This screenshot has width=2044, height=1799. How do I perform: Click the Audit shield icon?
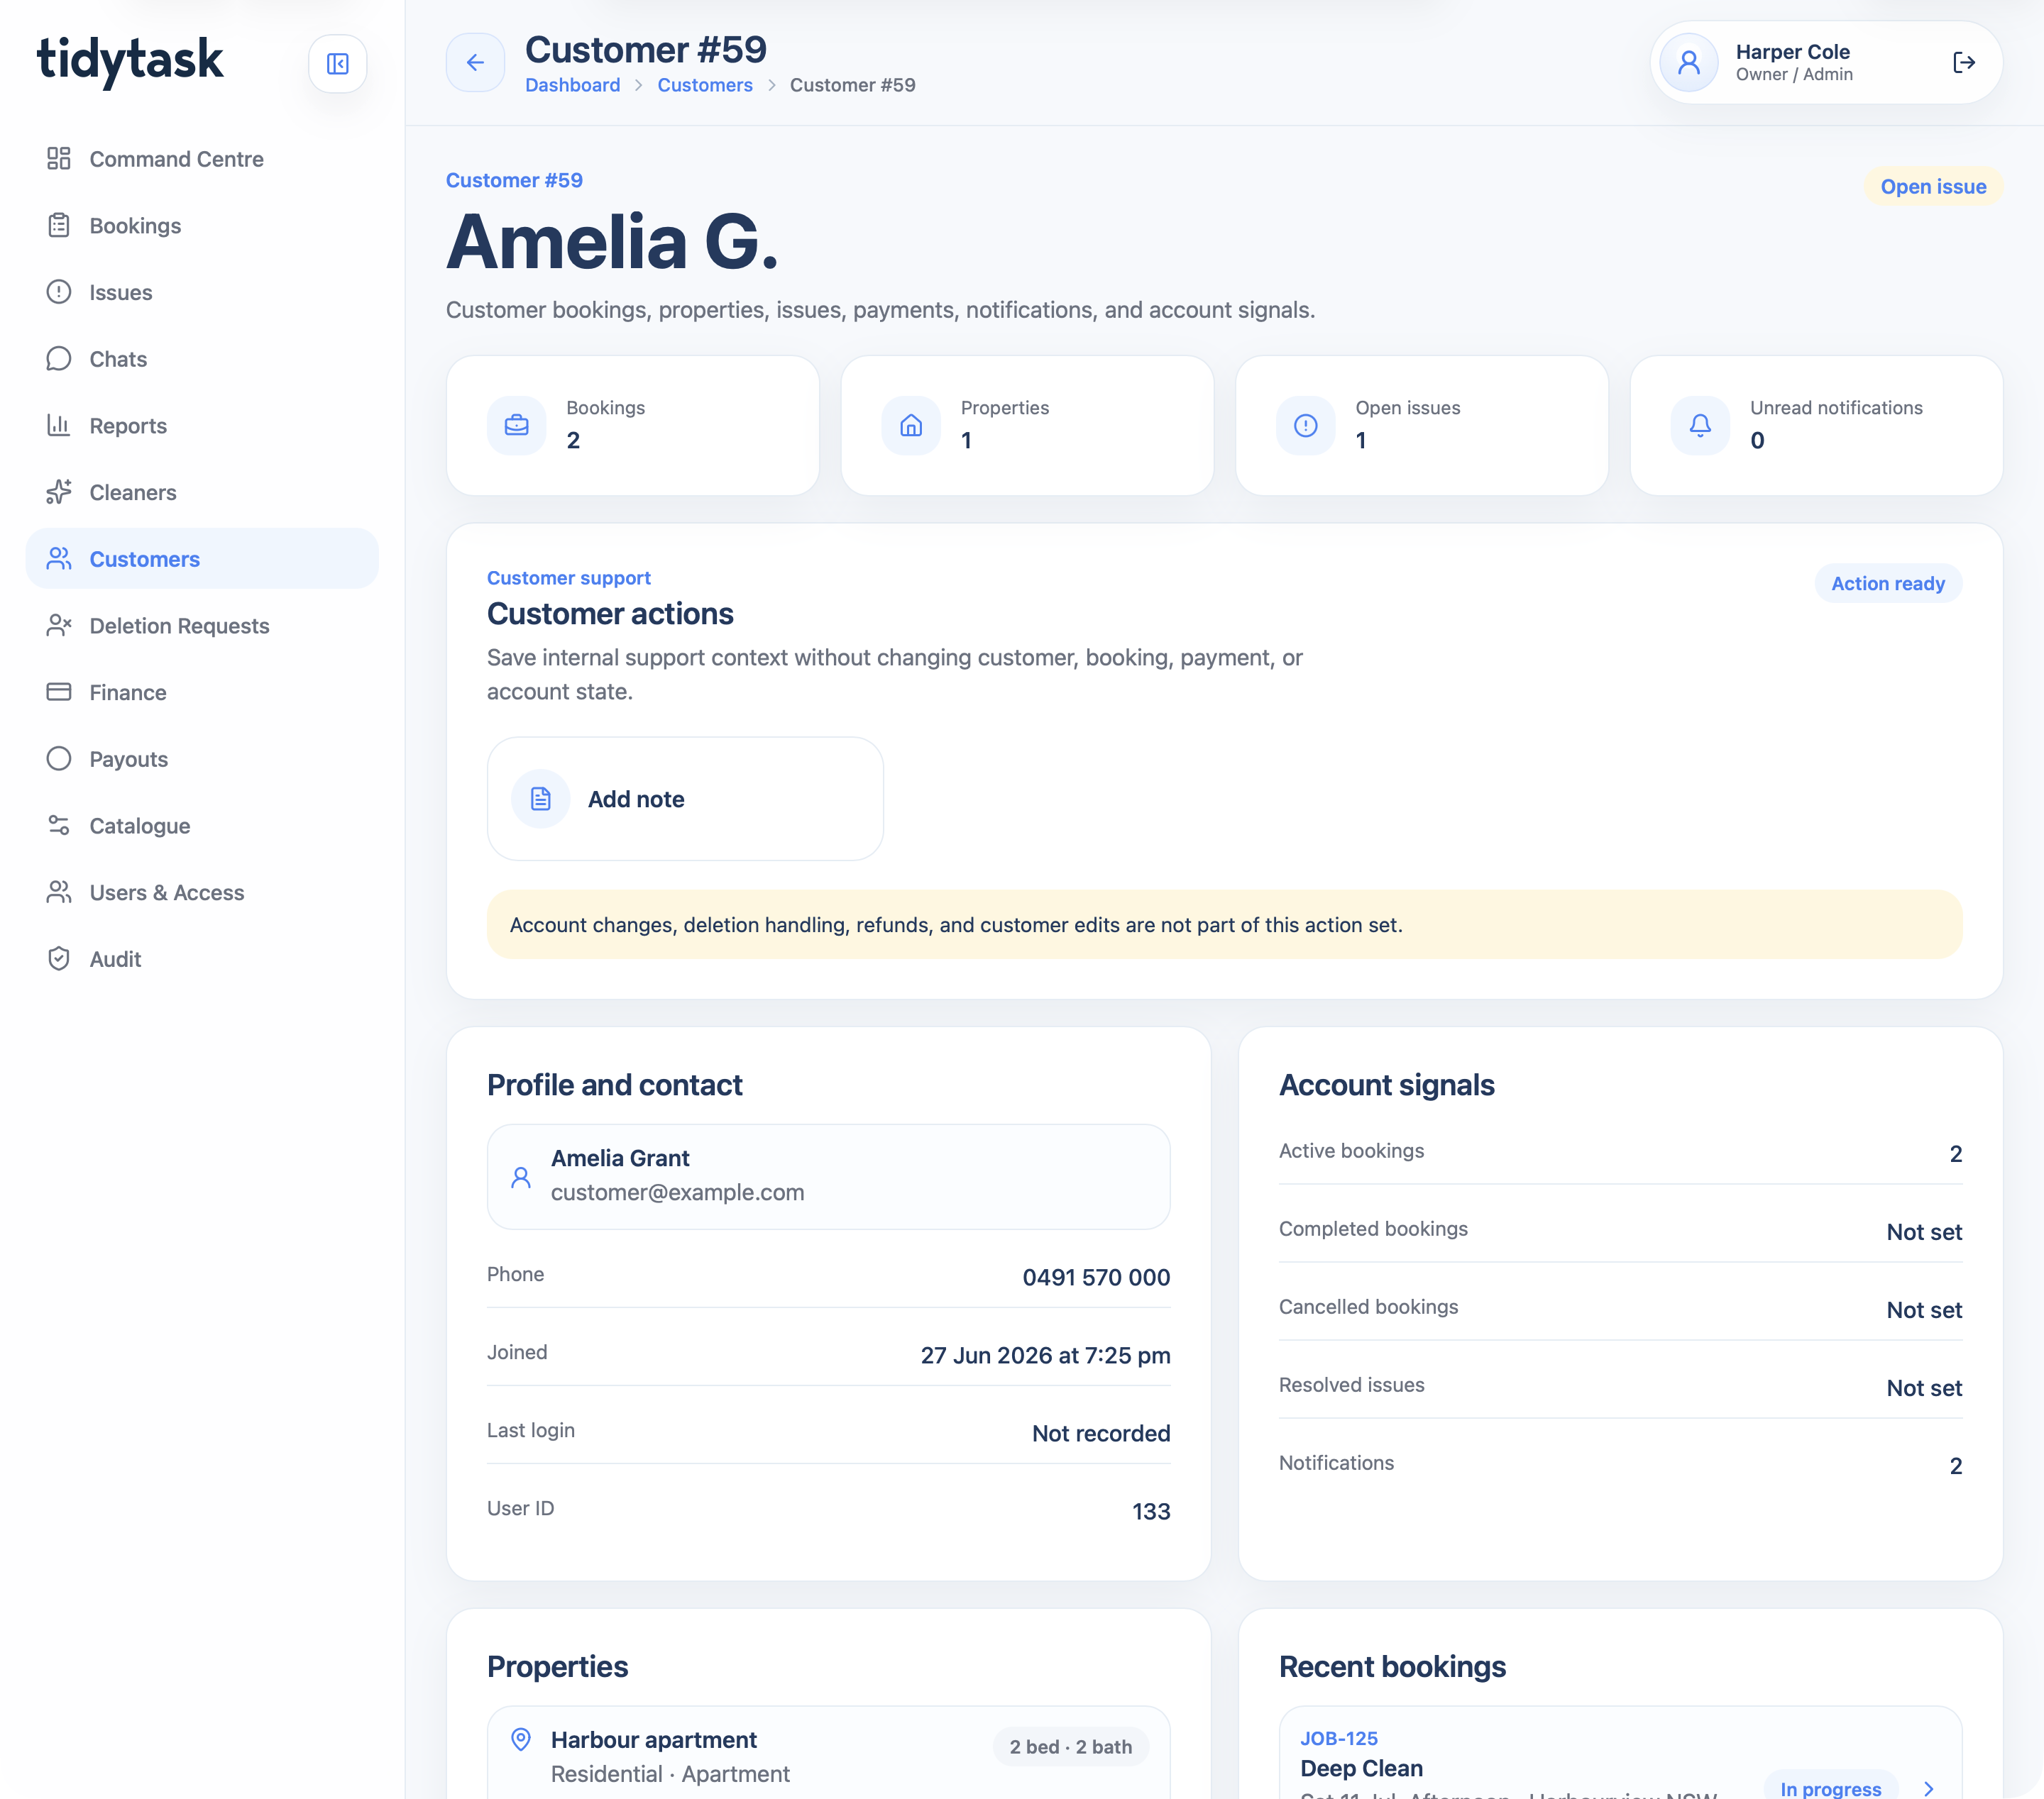click(59, 958)
